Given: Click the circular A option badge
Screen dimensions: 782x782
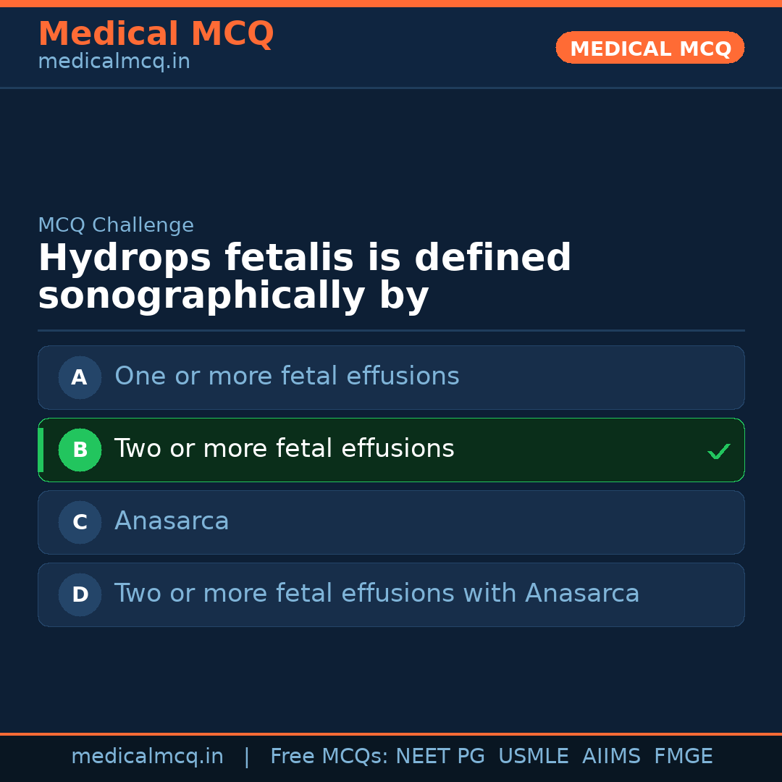Looking at the screenshot, I should pyautogui.click(x=80, y=377).
